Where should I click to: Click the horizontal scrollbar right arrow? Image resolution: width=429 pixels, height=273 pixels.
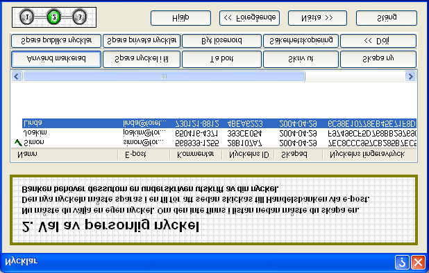coord(411,76)
